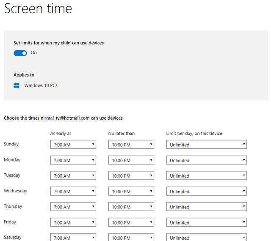Open Sunday's No later than dropdown
Screen dimensions: 271x241
pos(131,145)
